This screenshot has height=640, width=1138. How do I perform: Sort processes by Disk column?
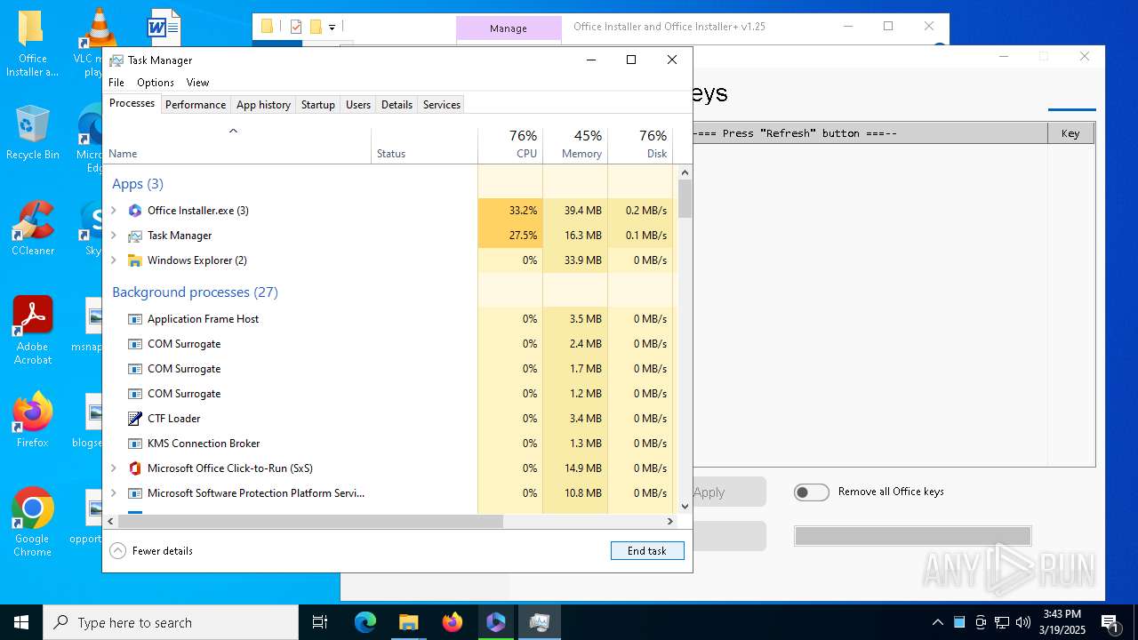[x=640, y=145]
